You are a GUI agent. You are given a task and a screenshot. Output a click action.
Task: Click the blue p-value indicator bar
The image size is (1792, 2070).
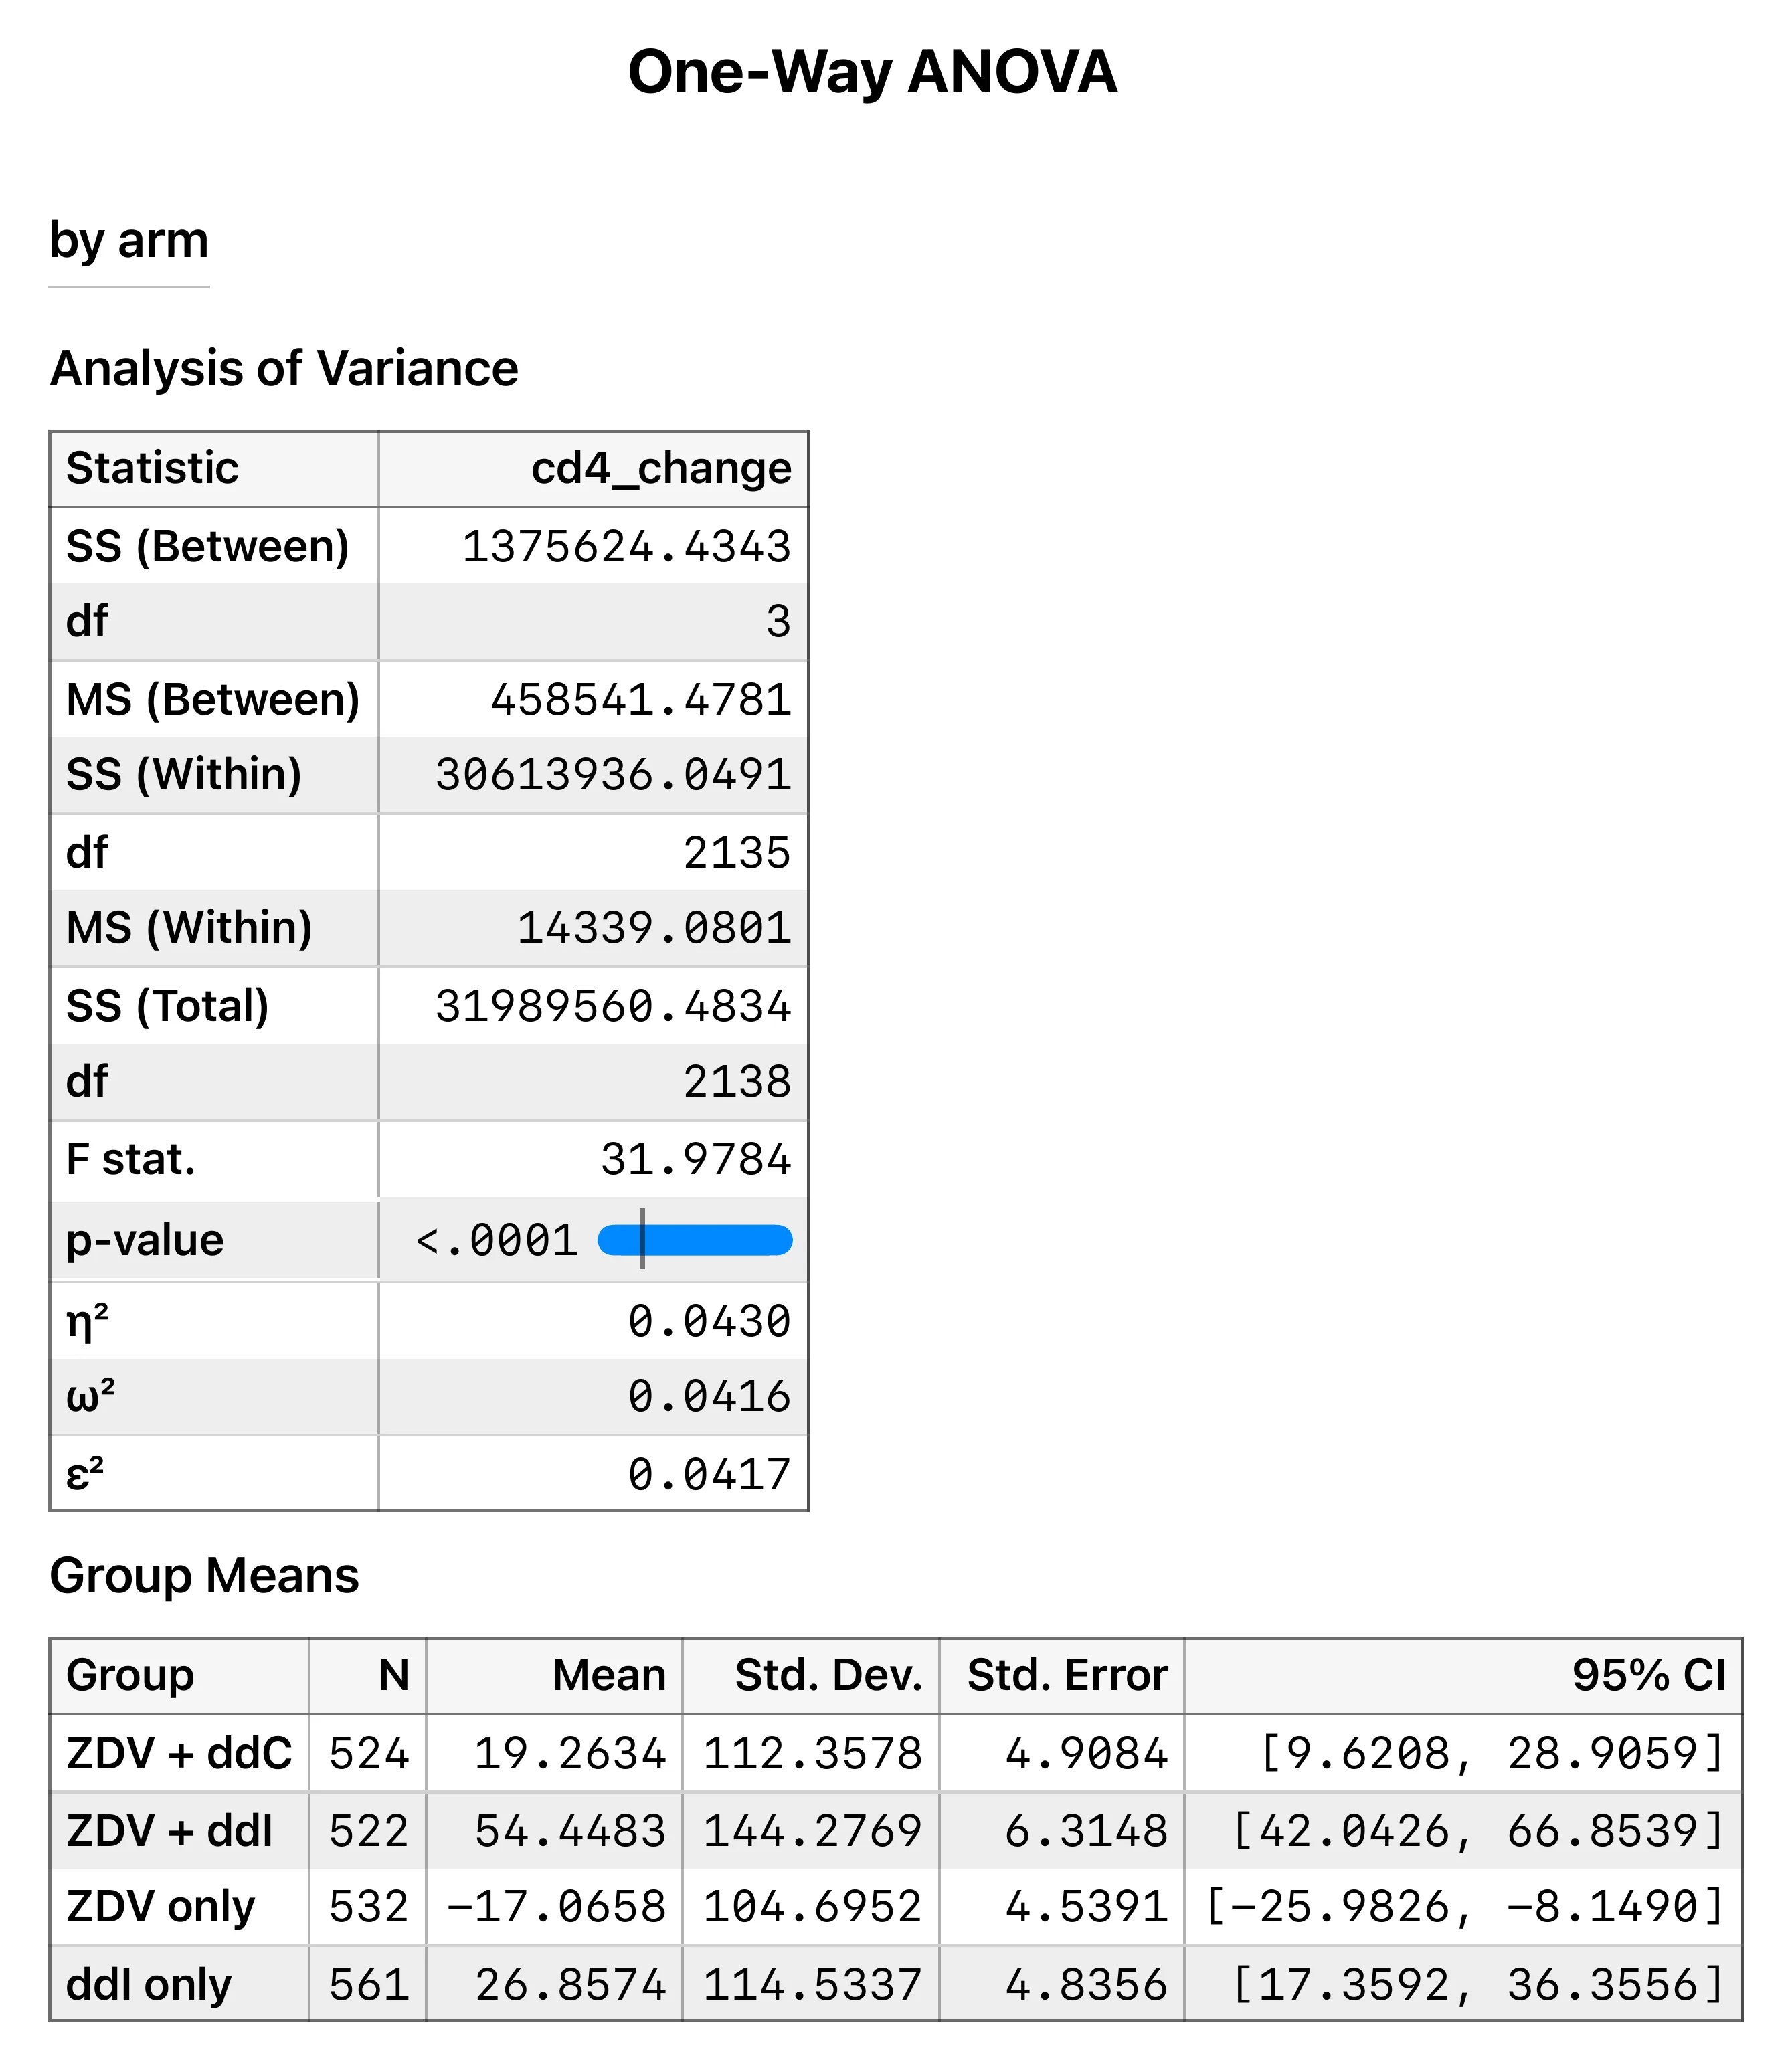pyautogui.click(x=695, y=1240)
